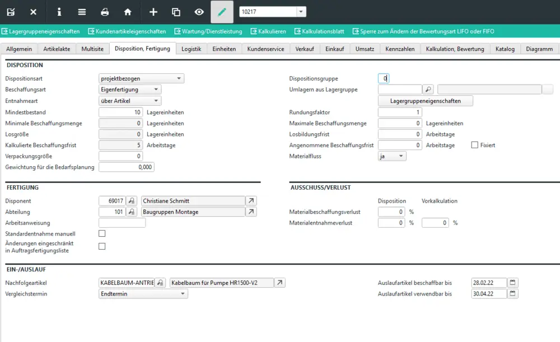Select the Logistik tab
Screen dimensions: 560x342
click(192, 49)
